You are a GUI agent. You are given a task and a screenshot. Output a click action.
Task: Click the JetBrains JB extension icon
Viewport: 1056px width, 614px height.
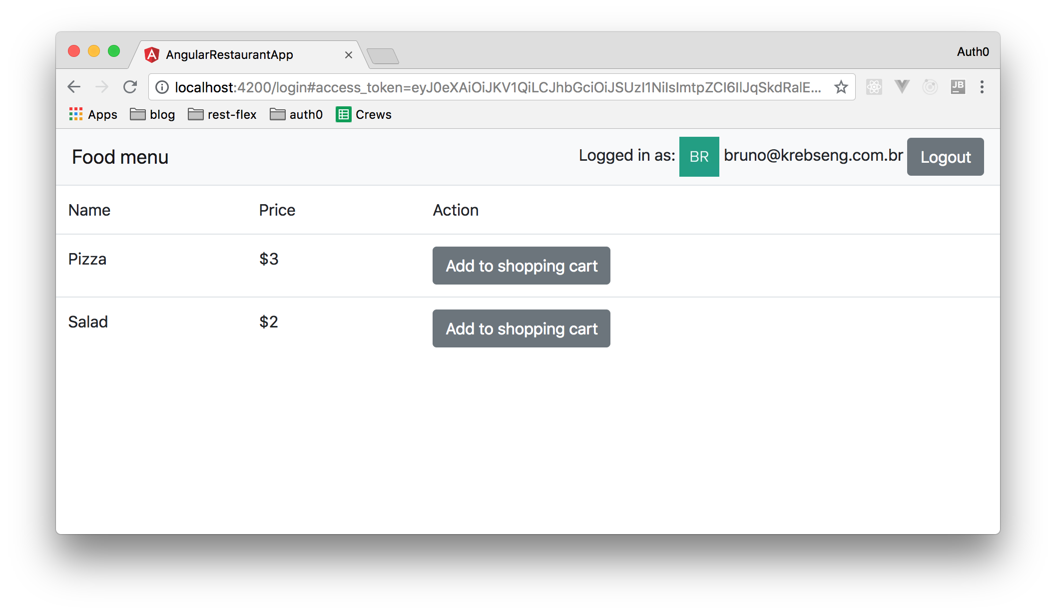pyautogui.click(x=958, y=87)
